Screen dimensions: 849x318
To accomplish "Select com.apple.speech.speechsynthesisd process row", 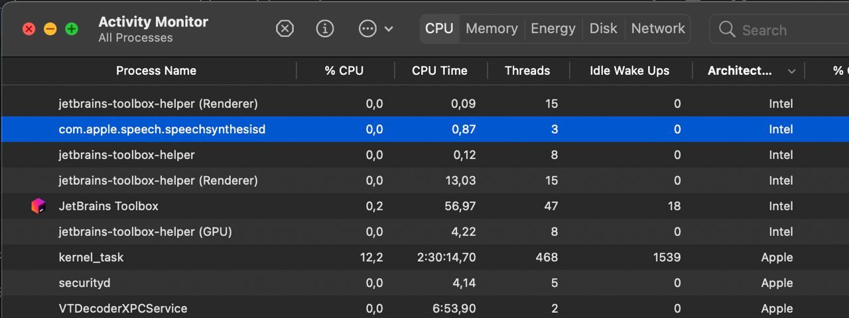I will (x=424, y=129).
